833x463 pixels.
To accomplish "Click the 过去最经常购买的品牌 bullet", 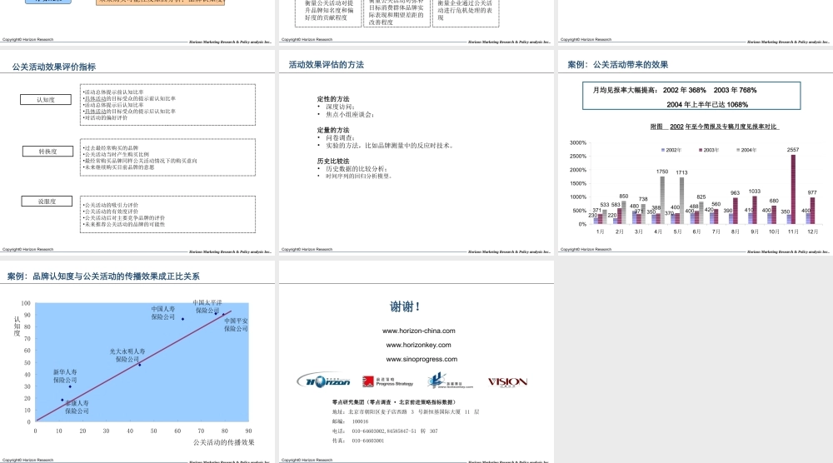I will click(111, 148).
